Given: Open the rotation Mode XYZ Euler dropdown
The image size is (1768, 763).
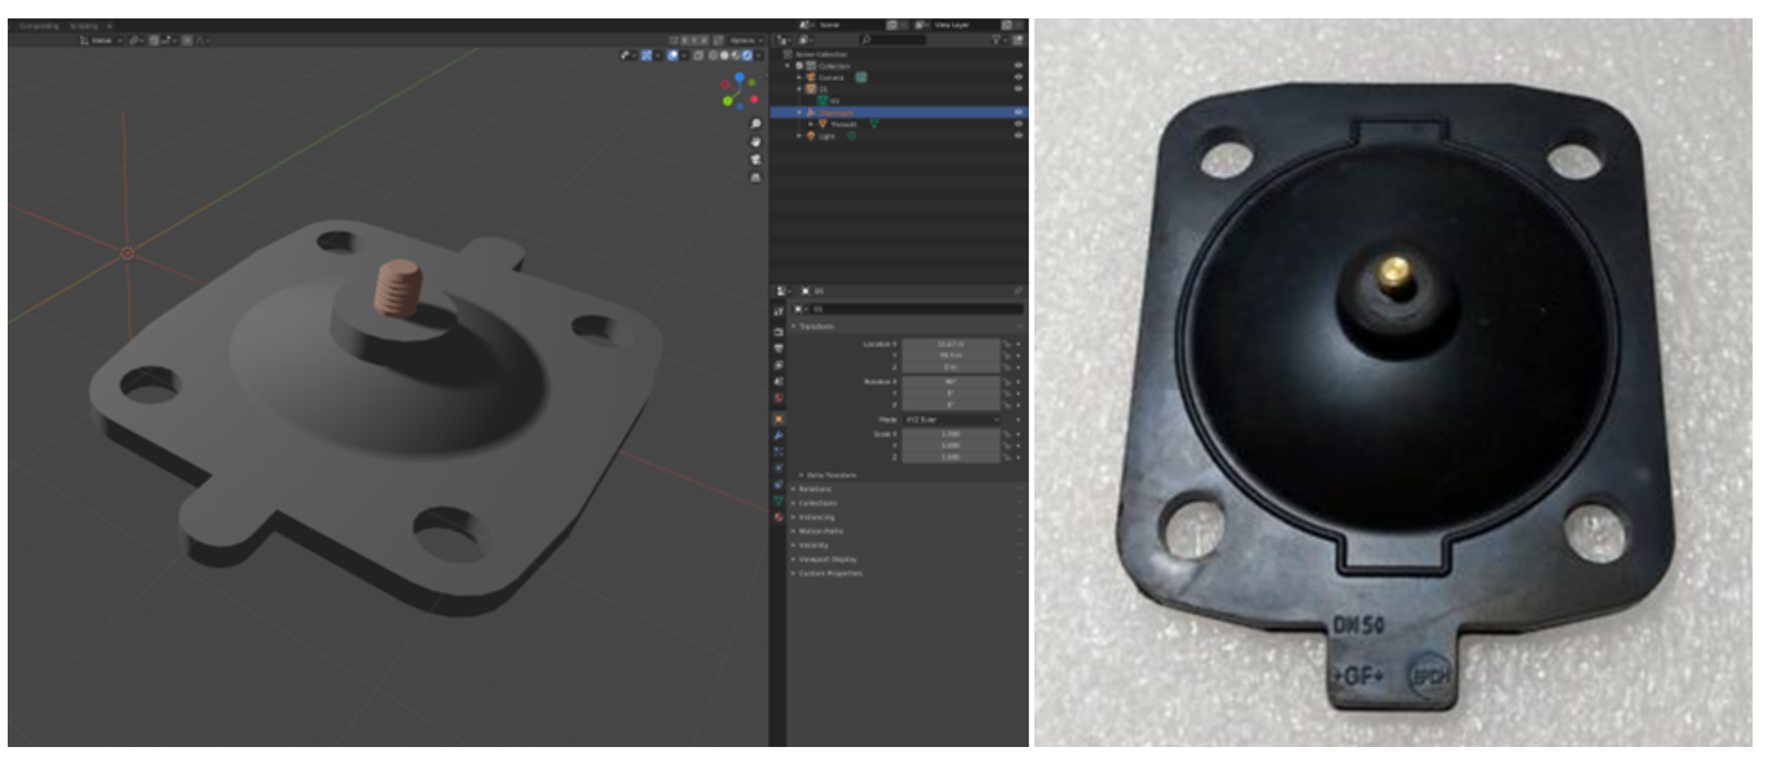Looking at the screenshot, I should (x=951, y=420).
